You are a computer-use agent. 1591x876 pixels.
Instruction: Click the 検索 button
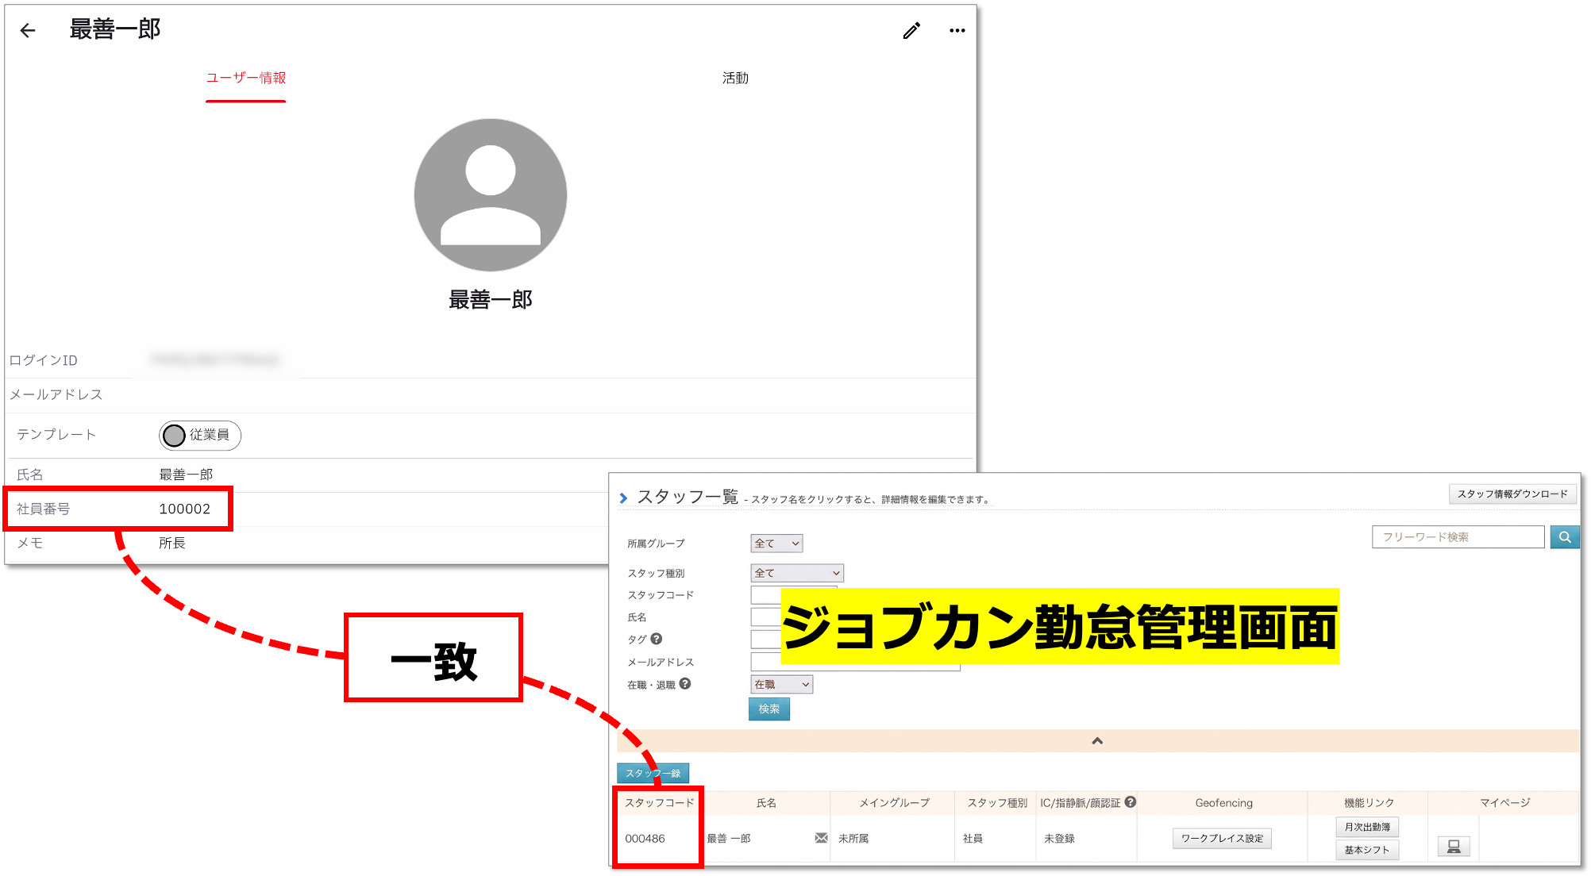point(769,709)
